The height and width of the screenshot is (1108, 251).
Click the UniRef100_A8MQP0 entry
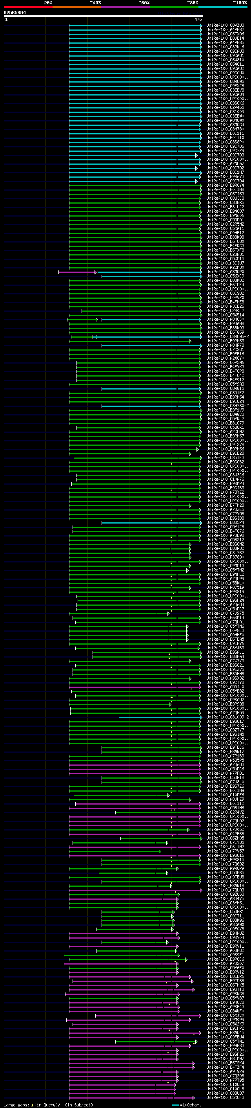(225, 272)
